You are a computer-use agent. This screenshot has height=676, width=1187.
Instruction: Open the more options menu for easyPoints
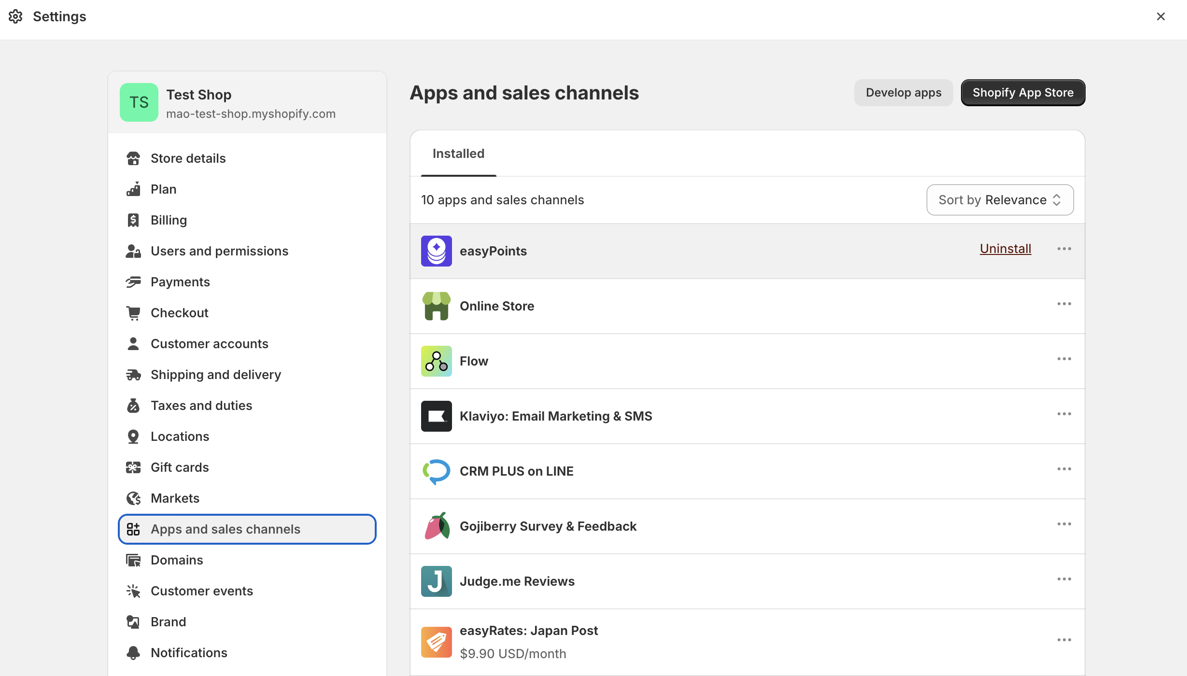[1064, 249]
